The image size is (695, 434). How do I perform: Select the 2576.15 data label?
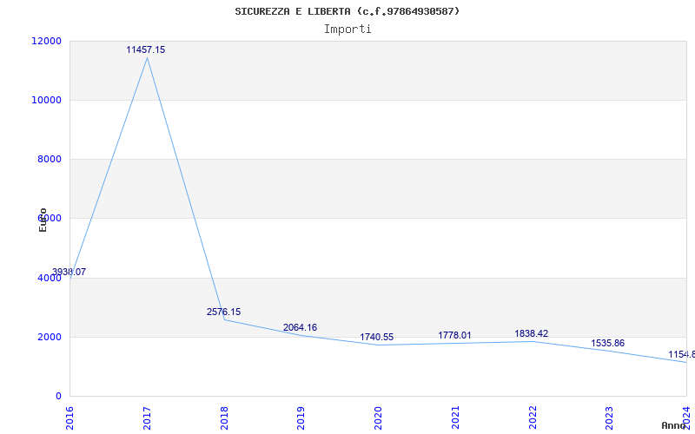click(x=223, y=312)
